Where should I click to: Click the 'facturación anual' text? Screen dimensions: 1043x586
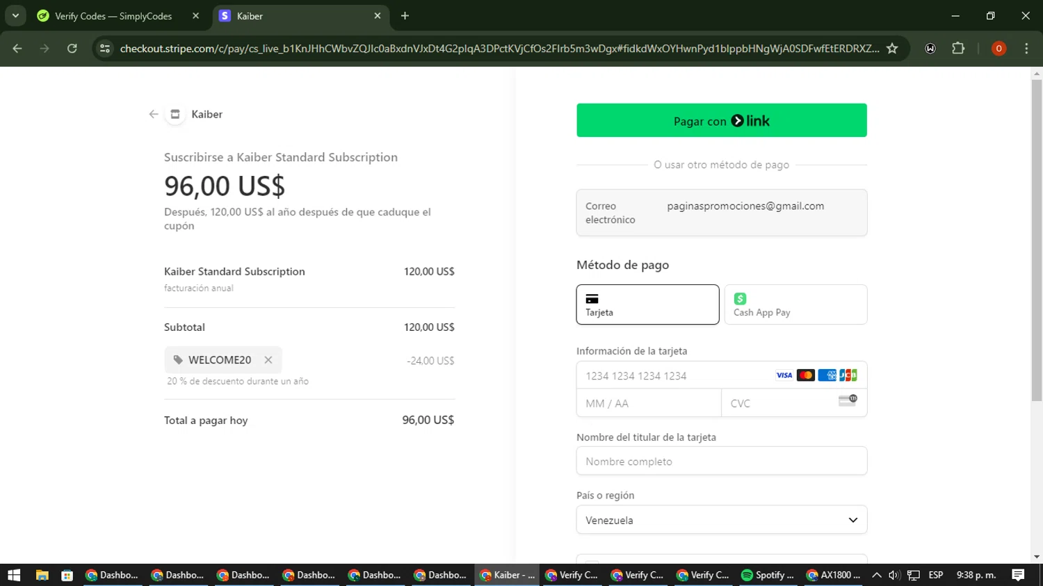tap(199, 288)
